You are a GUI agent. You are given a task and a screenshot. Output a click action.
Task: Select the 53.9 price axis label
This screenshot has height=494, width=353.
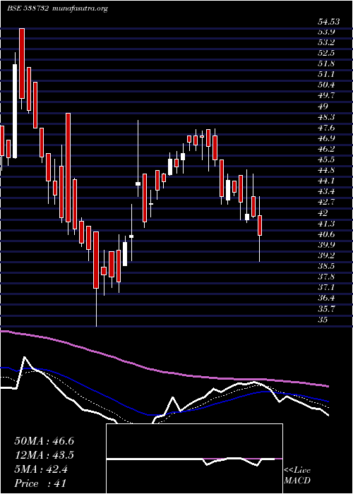(x=326, y=32)
